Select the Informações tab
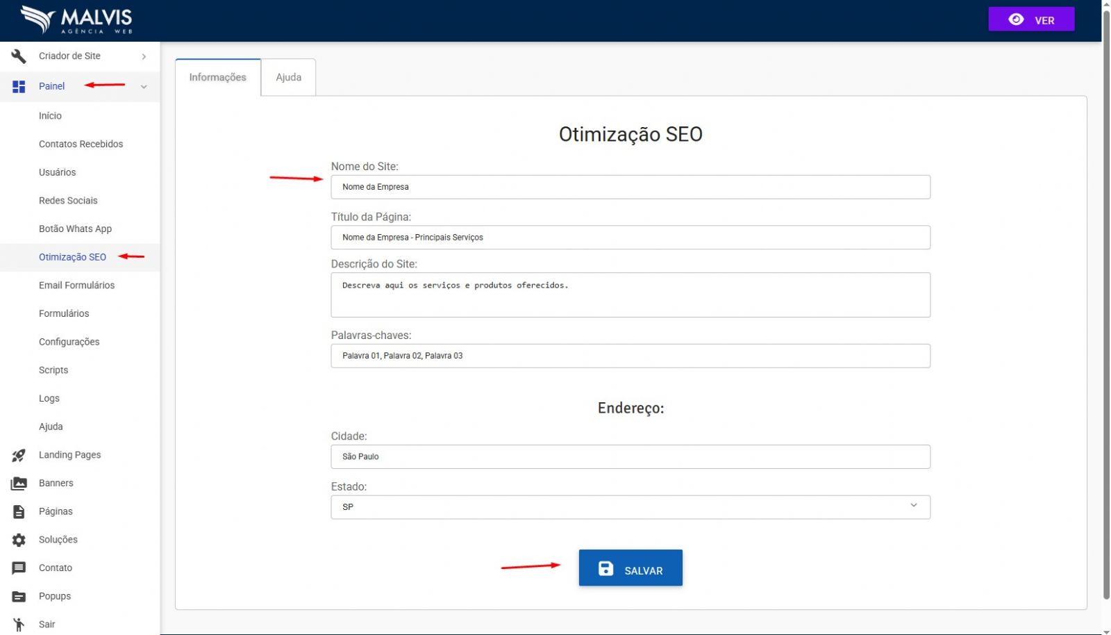This screenshot has height=635, width=1111. (217, 77)
